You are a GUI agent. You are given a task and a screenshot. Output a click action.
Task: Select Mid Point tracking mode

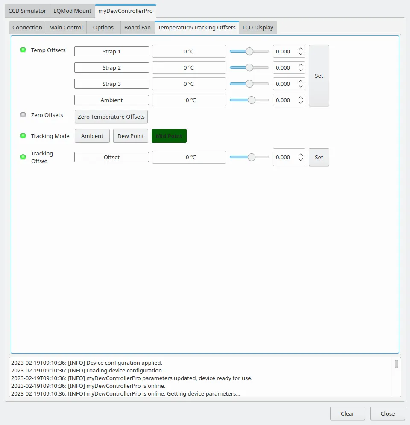pos(169,136)
